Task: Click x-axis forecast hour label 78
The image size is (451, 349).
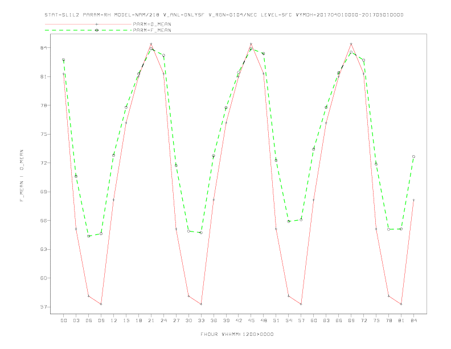Action: coord(389,320)
